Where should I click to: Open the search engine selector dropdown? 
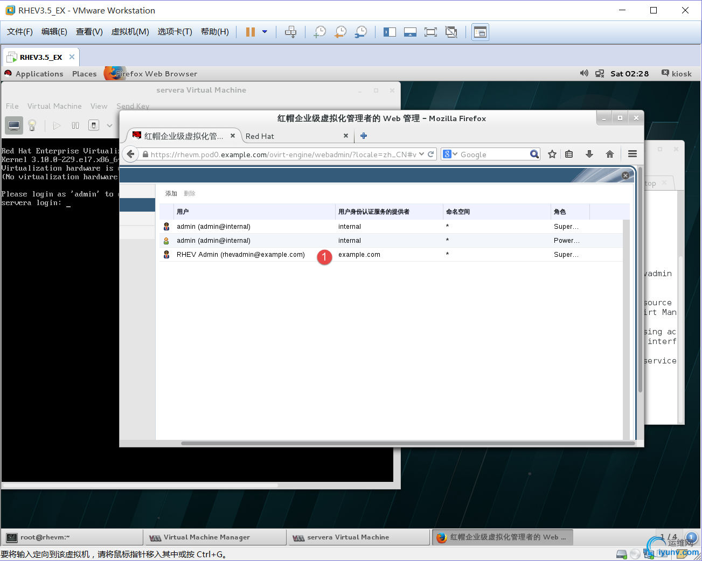[x=450, y=154]
